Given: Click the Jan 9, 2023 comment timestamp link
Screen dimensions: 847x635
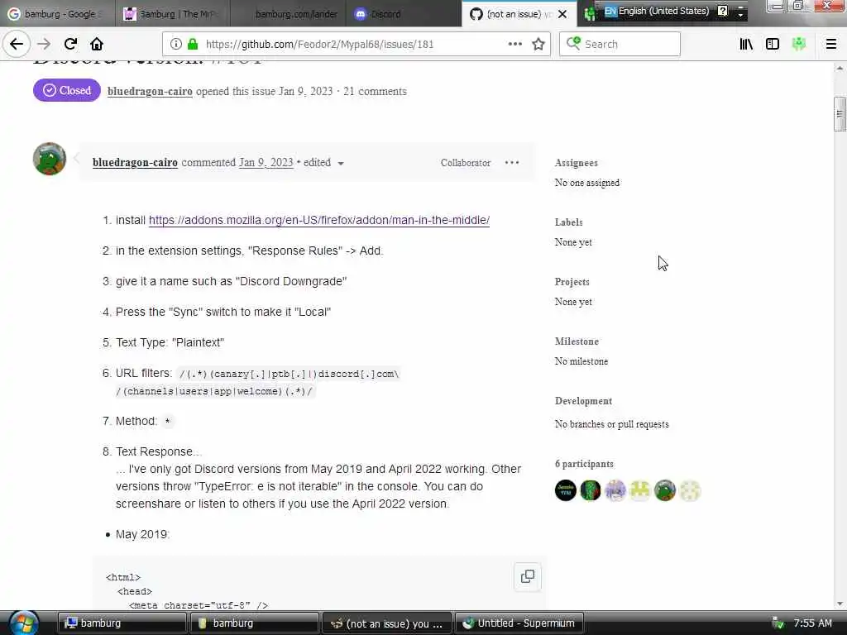Looking at the screenshot, I should pyautogui.click(x=266, y=163).
